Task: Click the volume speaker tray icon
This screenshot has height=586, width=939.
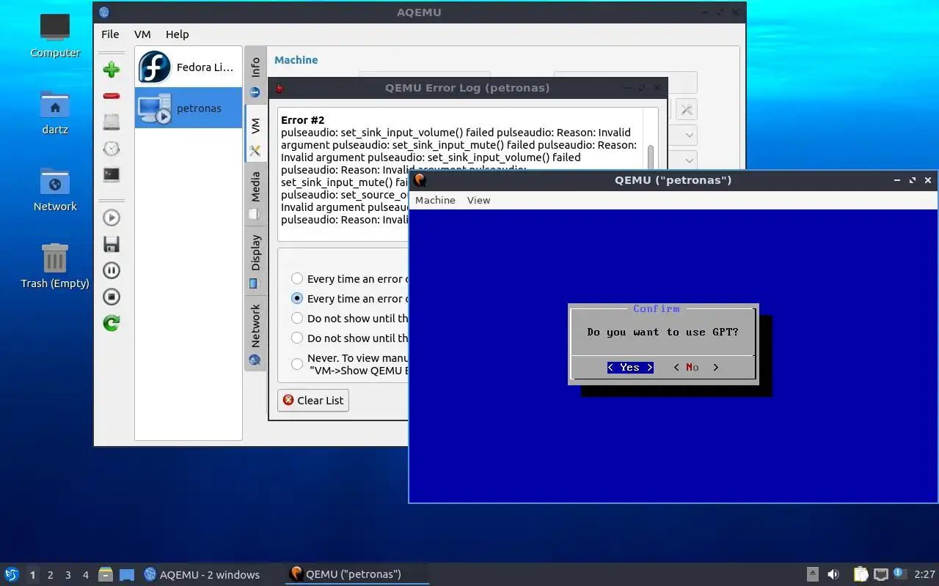Action: 833,574
